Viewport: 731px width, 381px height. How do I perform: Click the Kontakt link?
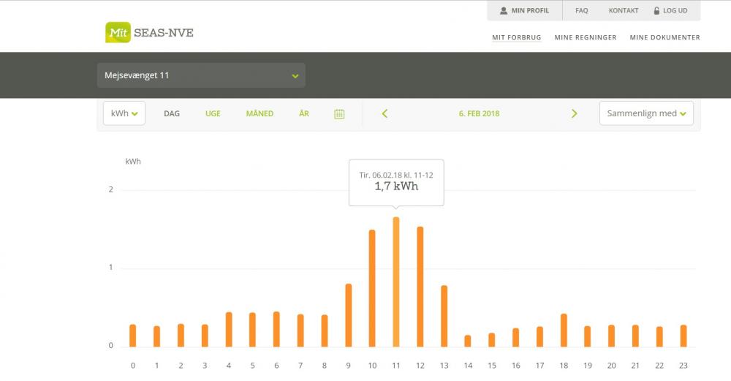623,11
